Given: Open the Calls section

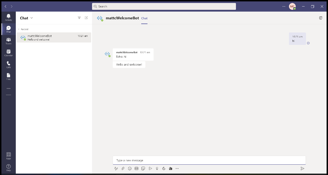Looking at the screenshot, I should coord(8,65).
